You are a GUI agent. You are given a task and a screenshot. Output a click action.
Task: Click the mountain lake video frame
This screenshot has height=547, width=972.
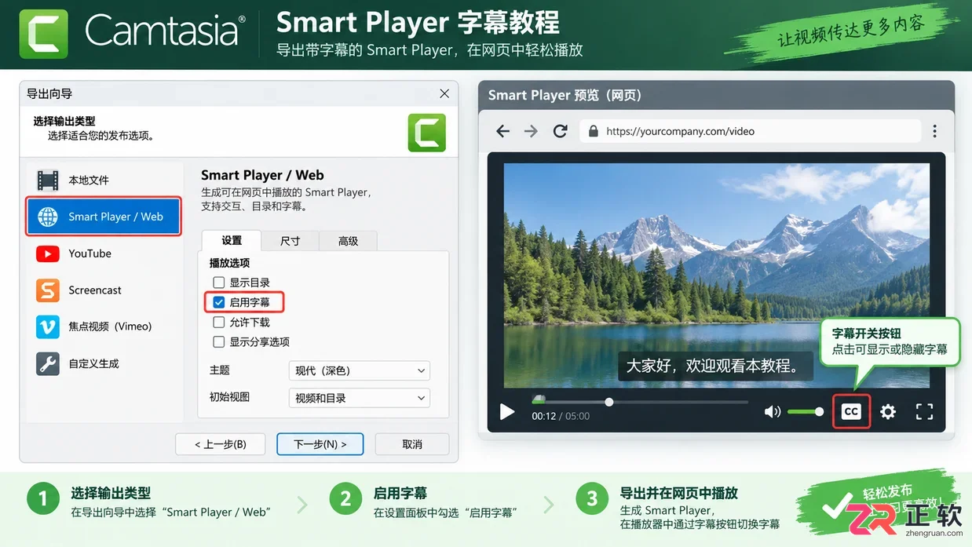[x=716, y=275]
